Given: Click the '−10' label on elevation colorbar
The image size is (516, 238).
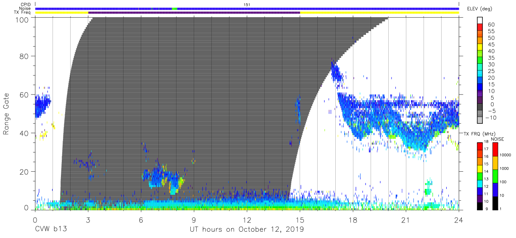Looking at the screenshot, I should click(490, 118).
